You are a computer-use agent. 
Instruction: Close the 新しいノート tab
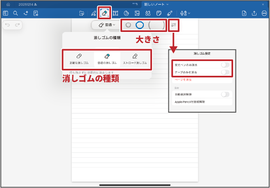(x=263, y=5)
